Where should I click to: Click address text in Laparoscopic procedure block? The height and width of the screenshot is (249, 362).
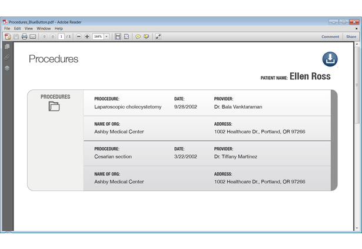coord(260,132)
